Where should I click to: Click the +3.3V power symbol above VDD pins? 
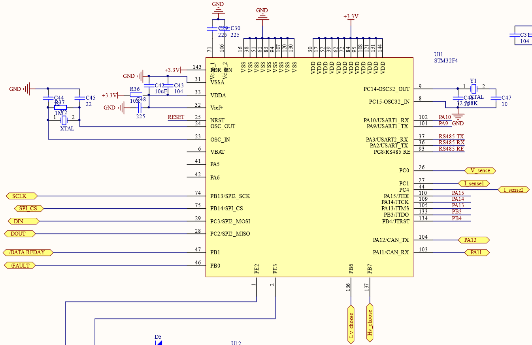pos(351,19)
